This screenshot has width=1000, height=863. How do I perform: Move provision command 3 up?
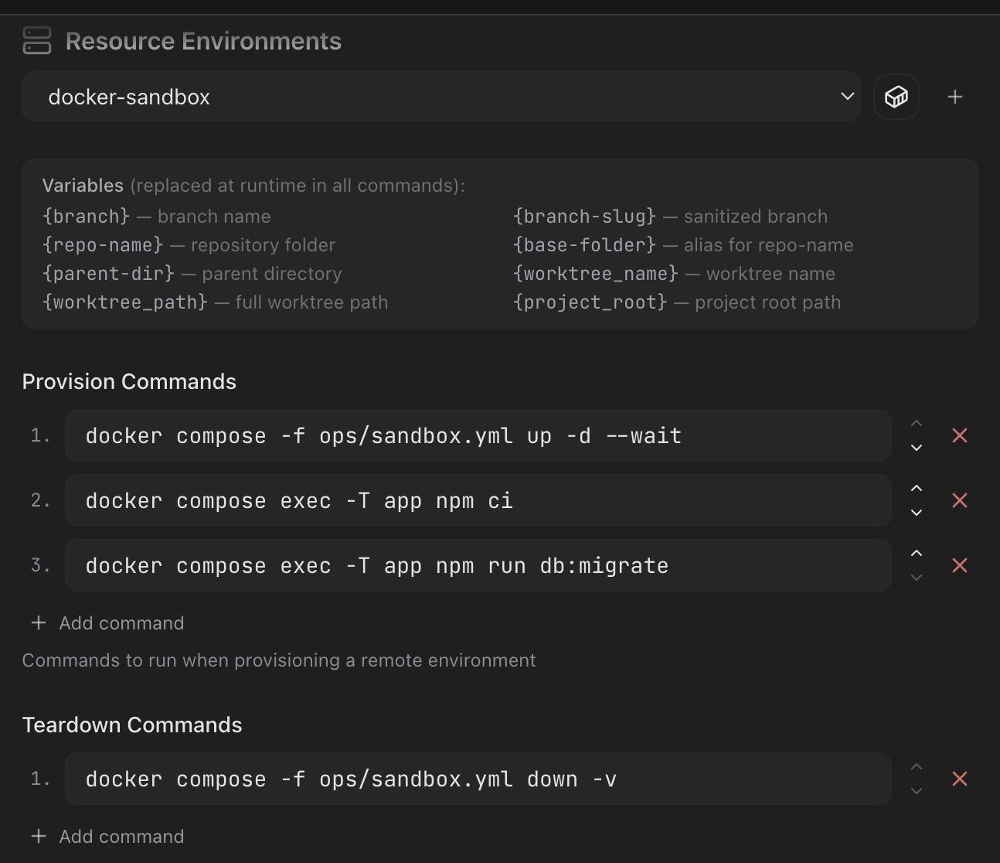[x=917, y=554]
